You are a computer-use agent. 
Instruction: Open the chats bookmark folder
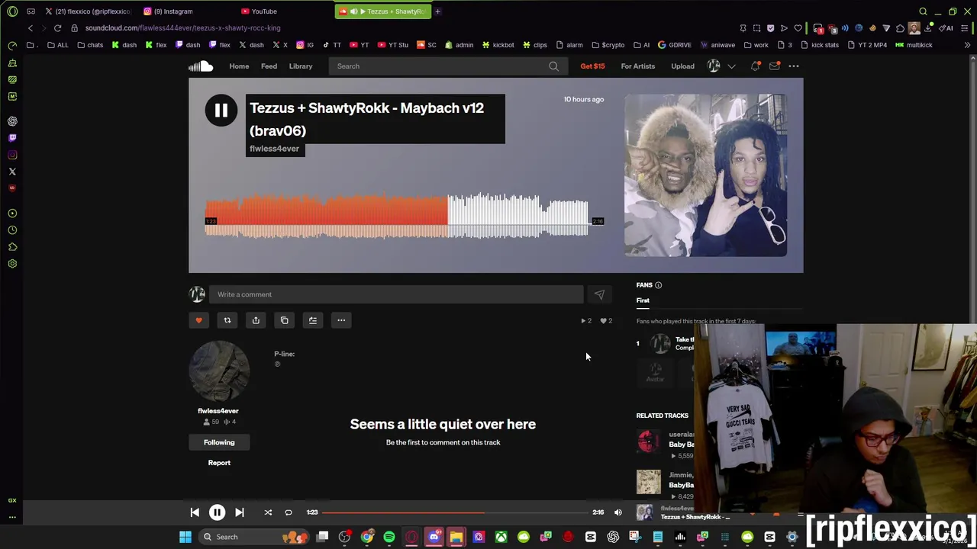click(90, 45)
